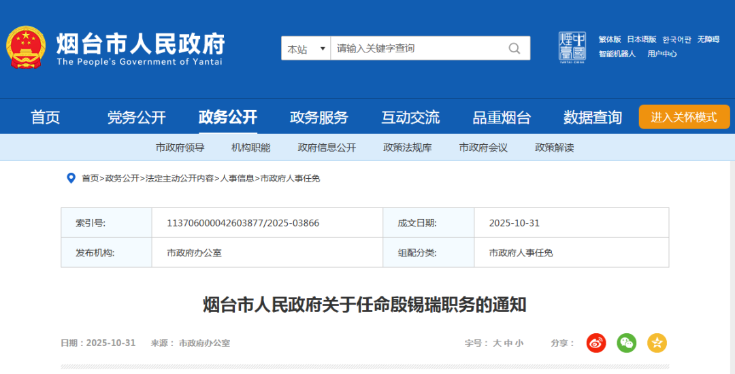Share article to Weibo

click(x=596, y=343)
